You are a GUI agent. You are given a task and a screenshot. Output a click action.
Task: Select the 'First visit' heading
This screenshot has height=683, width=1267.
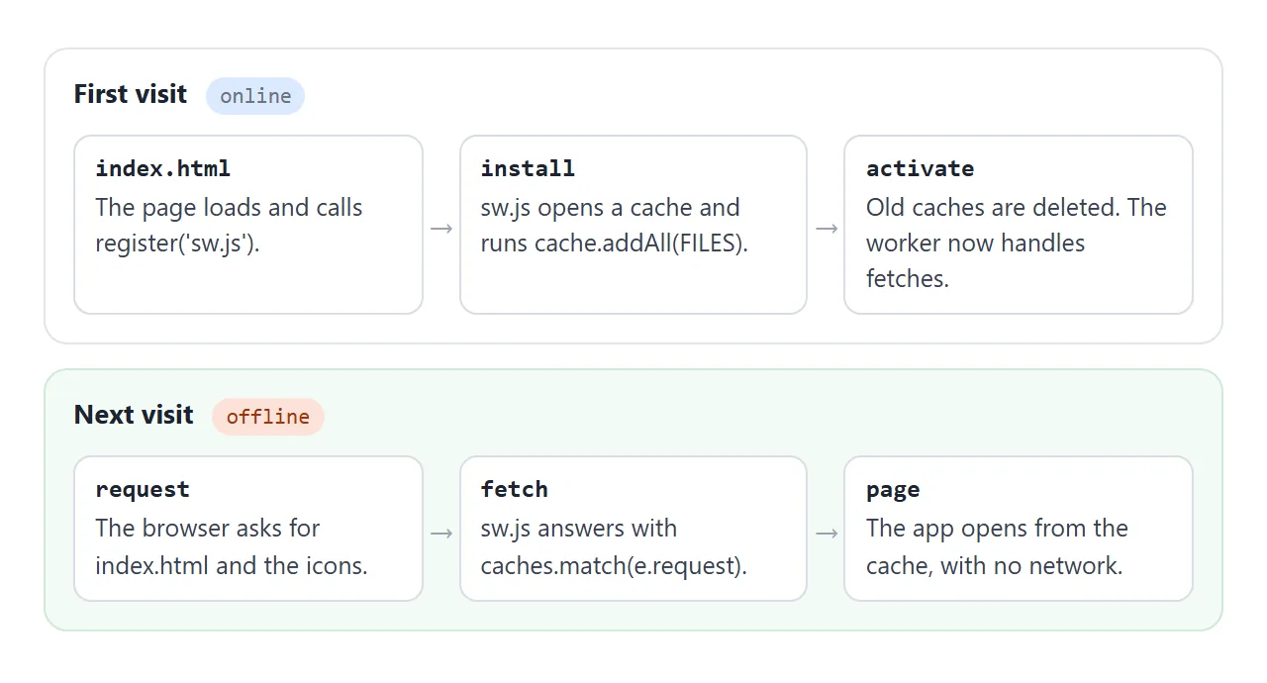click(x=131, y=95)
